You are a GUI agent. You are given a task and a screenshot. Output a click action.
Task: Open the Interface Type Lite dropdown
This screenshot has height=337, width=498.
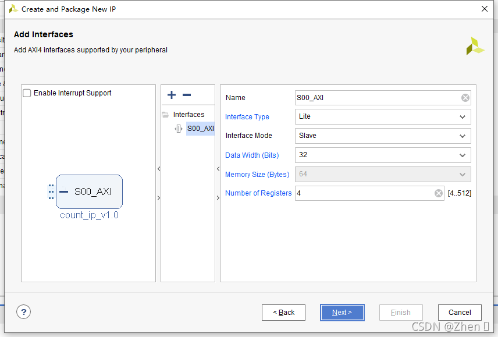(383, 116)
